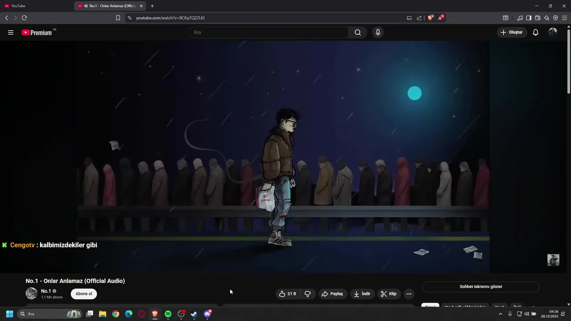Open OBS Studio from taskbar
Screen dimensions: 571x321
click(x=181, y=314)
